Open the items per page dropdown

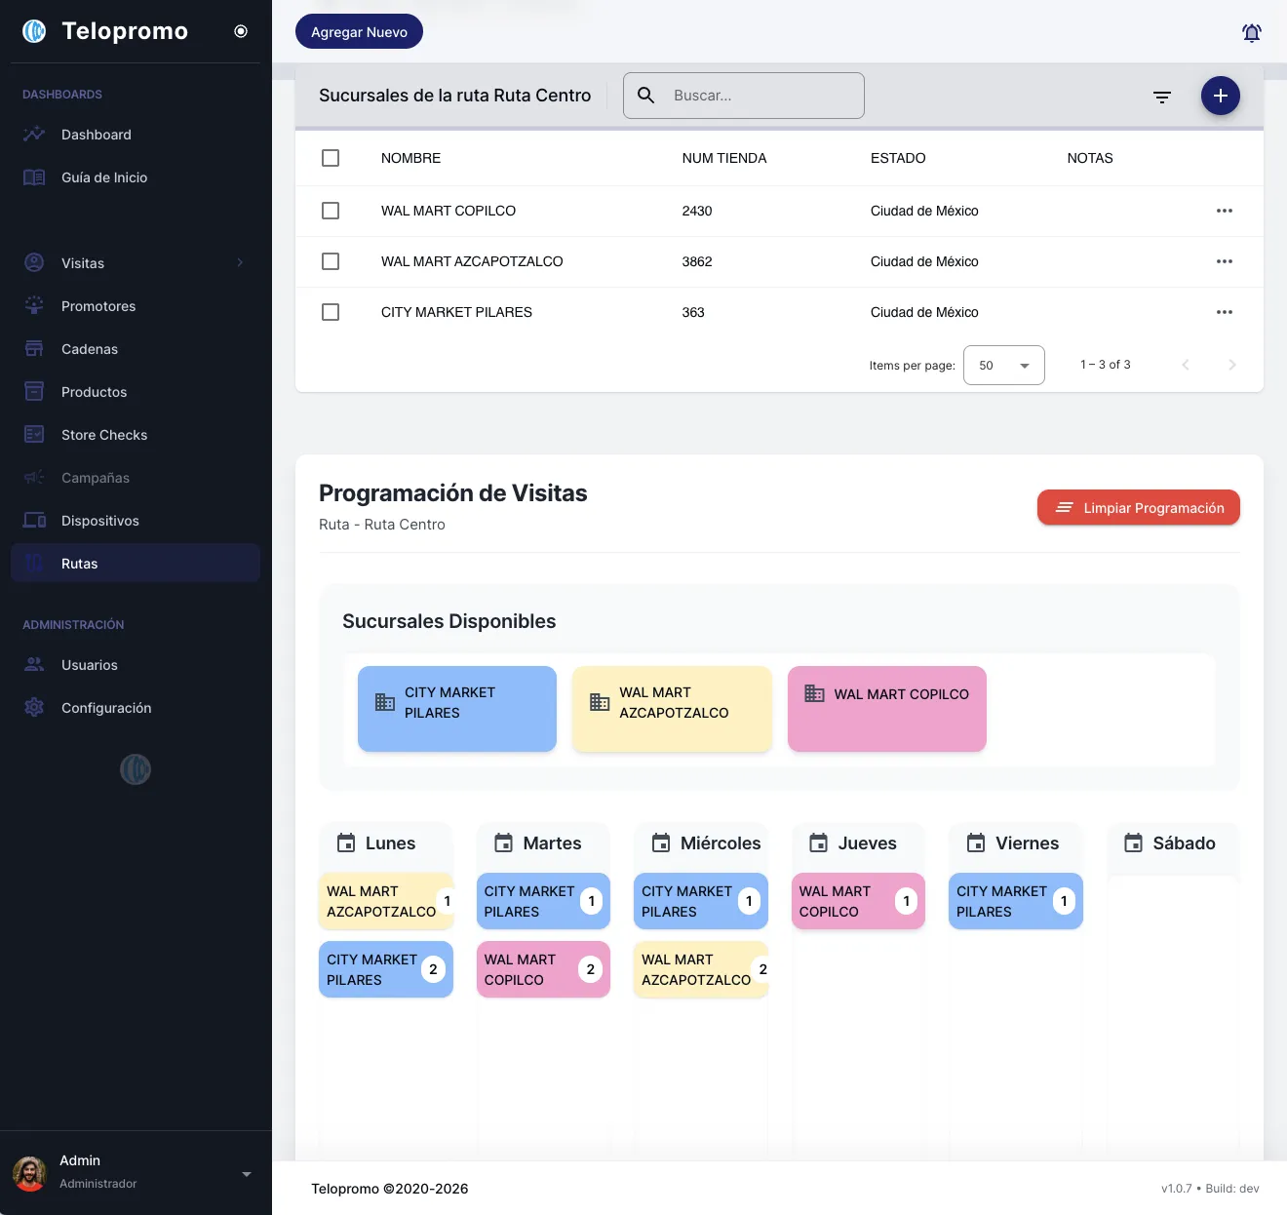pos(1003,366)
